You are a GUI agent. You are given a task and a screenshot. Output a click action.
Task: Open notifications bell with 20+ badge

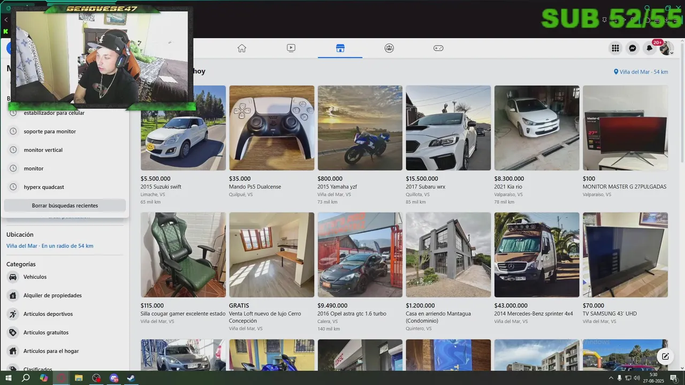click(650, 48)
